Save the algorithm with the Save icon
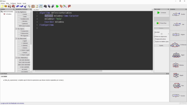The width and height of the screenshot is (187, 105). coord(9,6)
